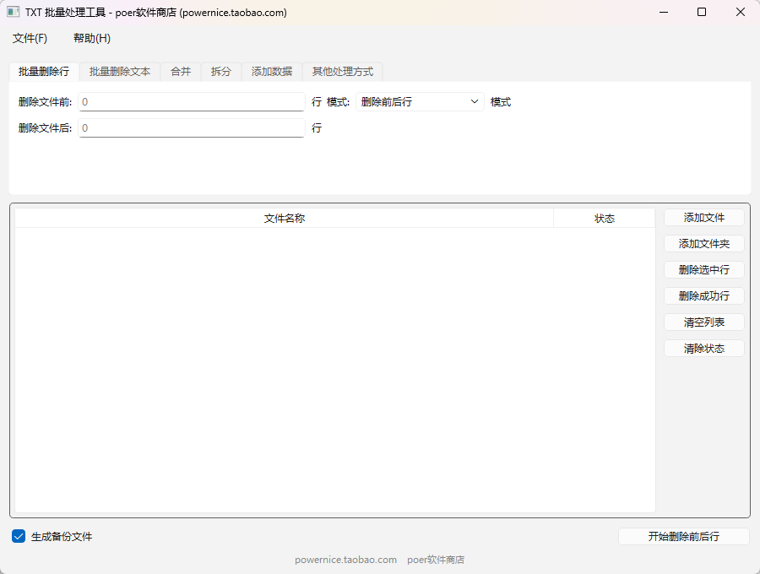The height and width of the screenshot is (574, 760).
Task: Maximize the TXT 批量处理工具 window
Action: coord(702,12)
